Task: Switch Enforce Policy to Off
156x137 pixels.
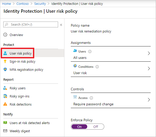Action: coord(96,127)
